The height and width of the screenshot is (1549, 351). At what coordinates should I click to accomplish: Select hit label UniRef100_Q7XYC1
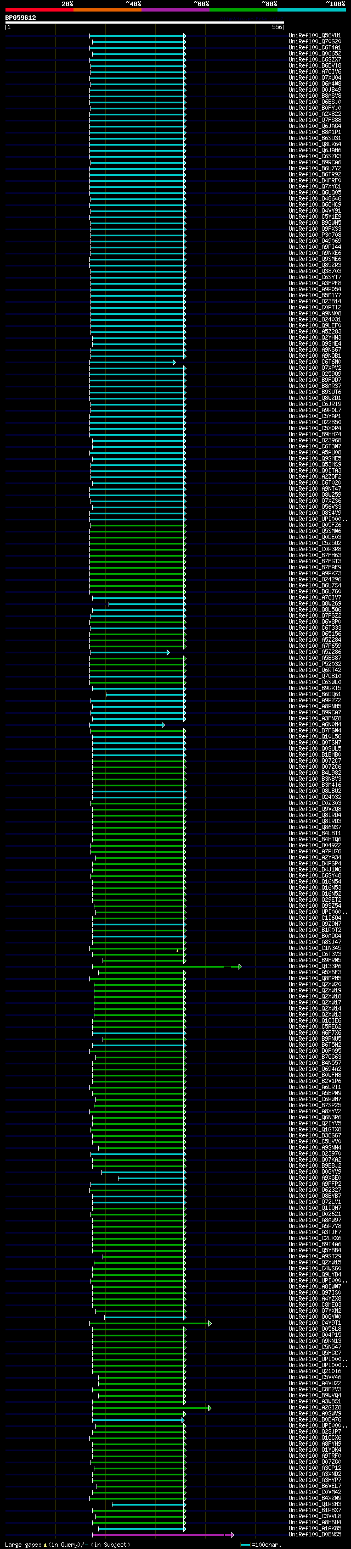coord(315,186)
